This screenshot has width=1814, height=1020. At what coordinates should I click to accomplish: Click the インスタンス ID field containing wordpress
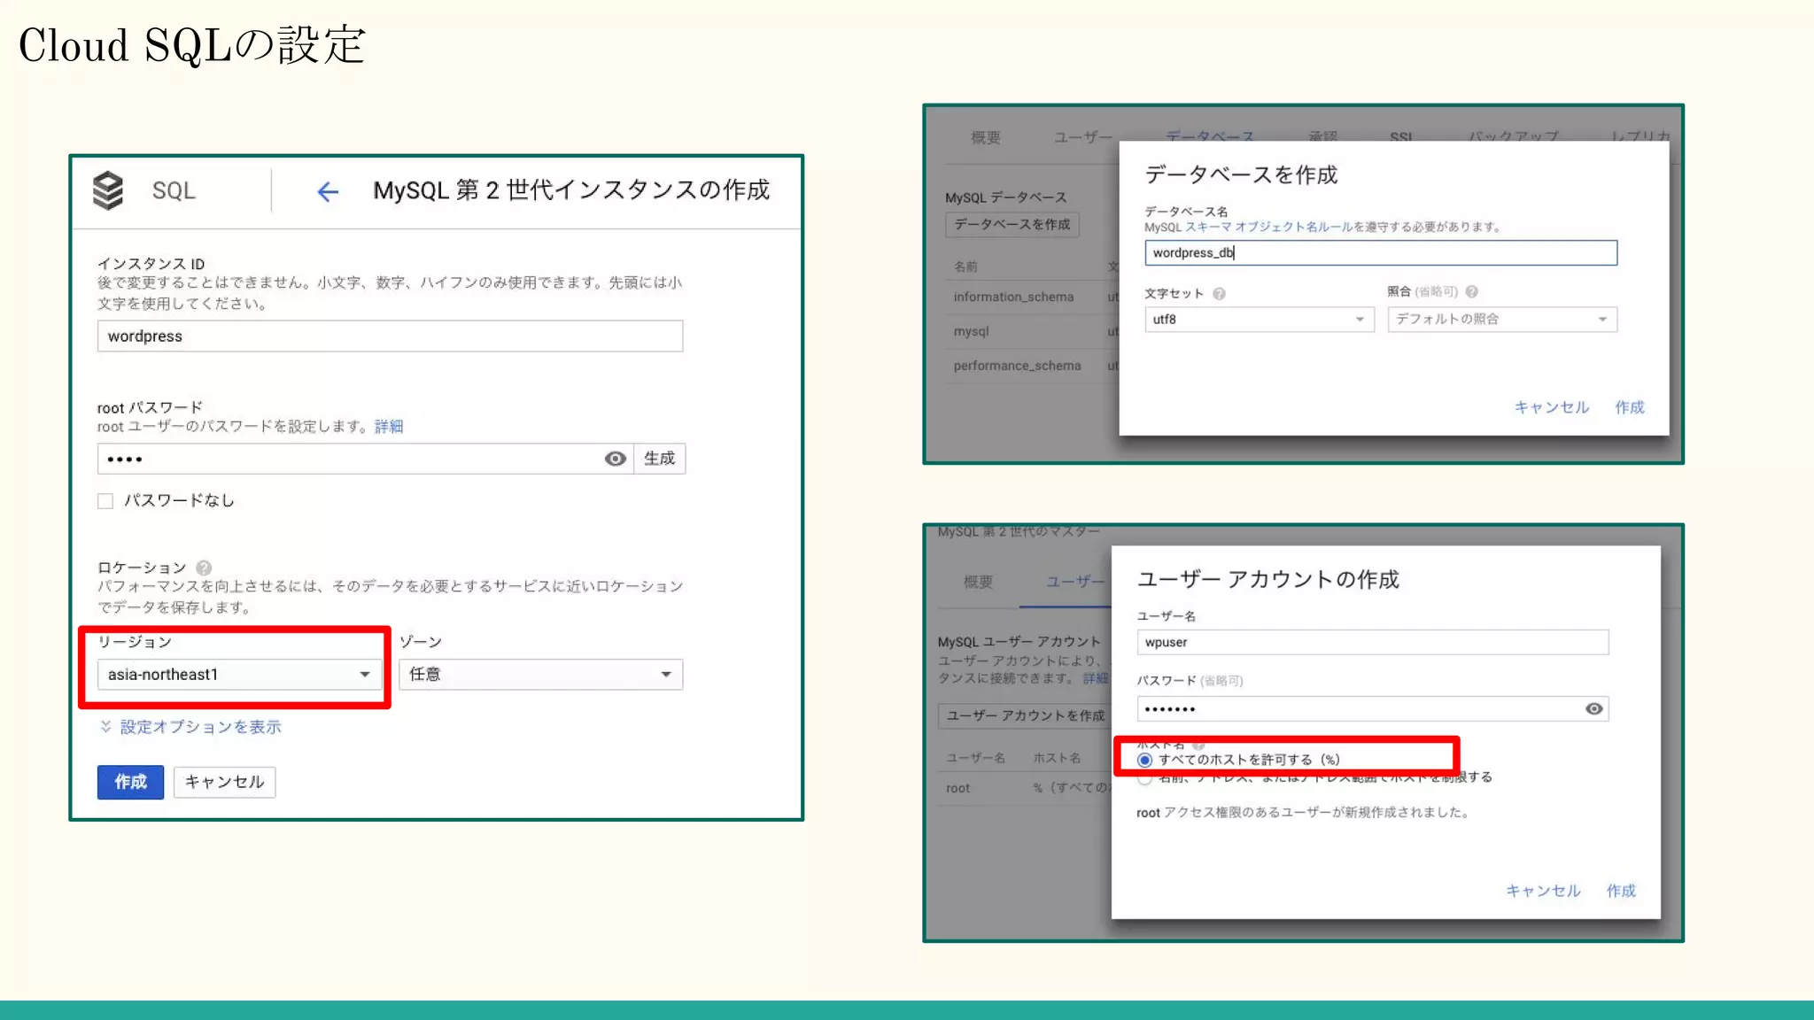390,336
